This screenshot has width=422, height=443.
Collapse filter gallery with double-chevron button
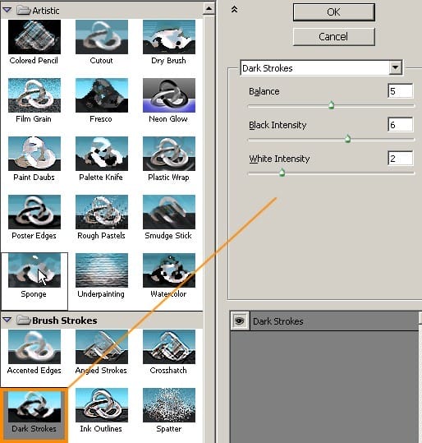point(234,10)
